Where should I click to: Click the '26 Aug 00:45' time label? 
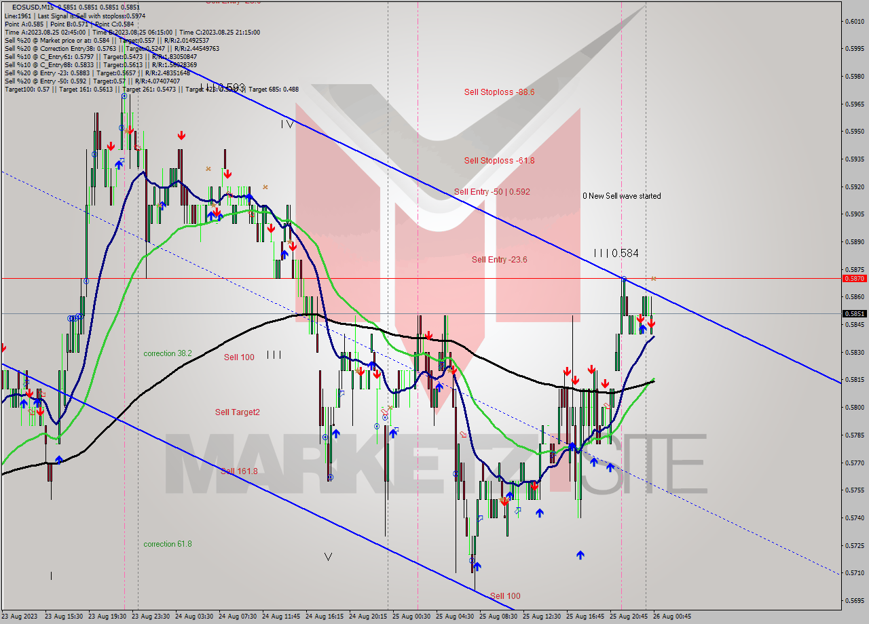pyautogui.click(x=672, y=617)
